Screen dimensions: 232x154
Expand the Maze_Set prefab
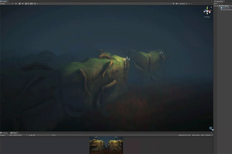pos(219,8)
